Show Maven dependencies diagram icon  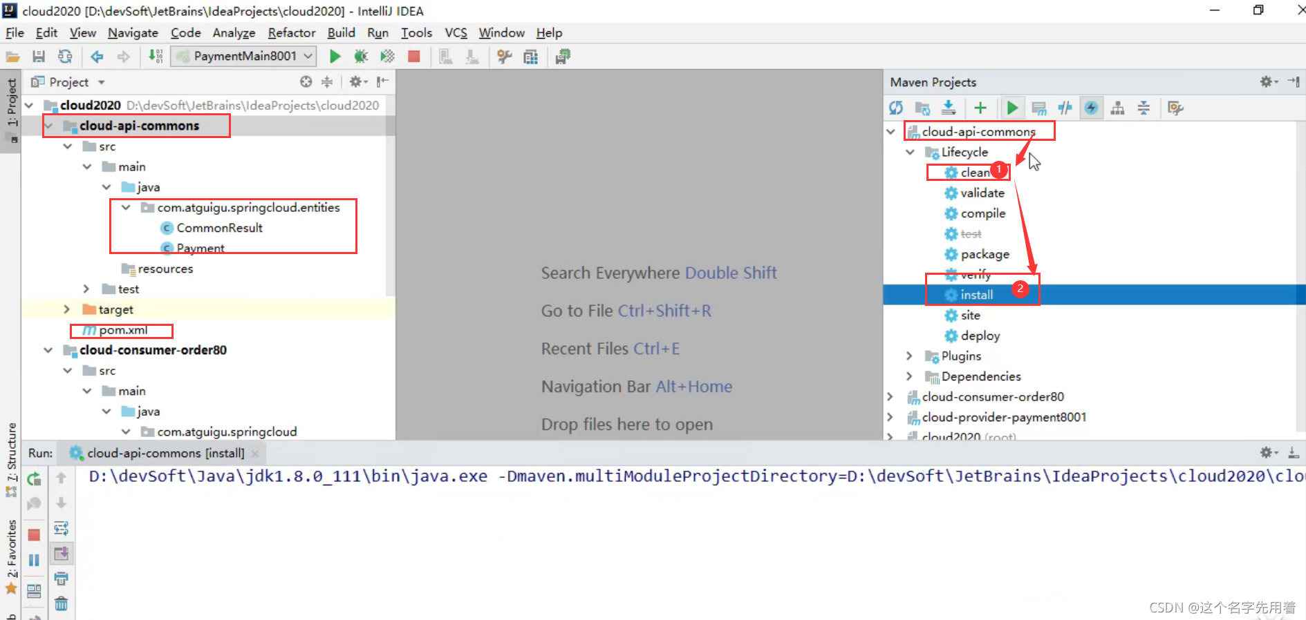[1117, 108]
